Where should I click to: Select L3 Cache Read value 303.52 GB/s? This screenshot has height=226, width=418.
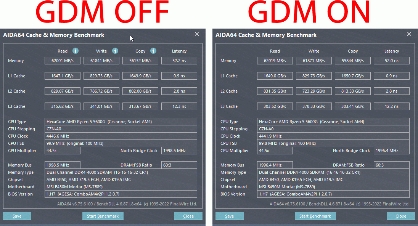(x=275, y=106)
